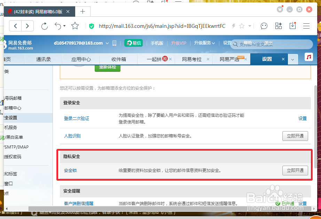Click 立即开通 for 安全锁

[x=295, y=171]
